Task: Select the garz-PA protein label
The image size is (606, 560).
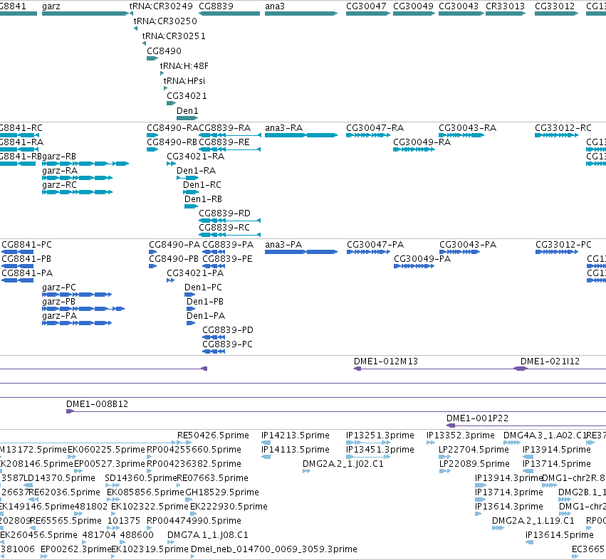Action: [x=59, y=317]
